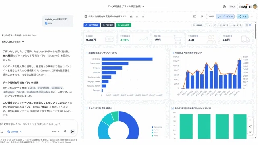Click the 共有 share button

[243, 17]
